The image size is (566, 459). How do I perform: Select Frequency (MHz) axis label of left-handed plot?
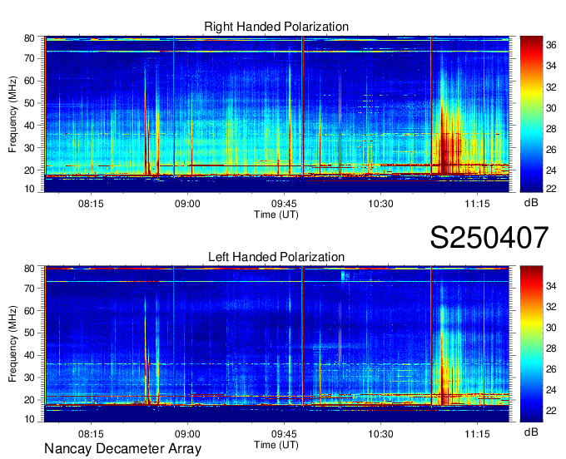12,344
